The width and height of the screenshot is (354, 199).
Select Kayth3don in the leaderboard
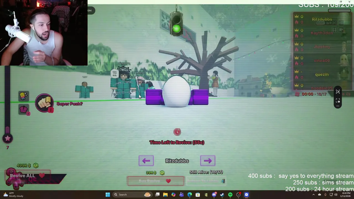pos(322,33)
